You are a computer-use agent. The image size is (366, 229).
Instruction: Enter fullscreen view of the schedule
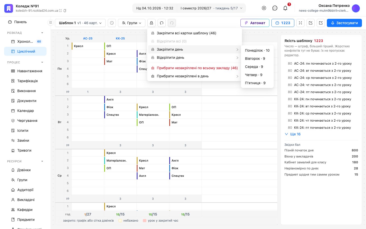(300, 23)
